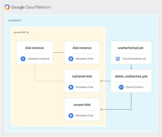The width and height of the screenshot is (162, 137).
Task: Select the arrow pointing to orphaned-disk
Action: pos(105,81)
